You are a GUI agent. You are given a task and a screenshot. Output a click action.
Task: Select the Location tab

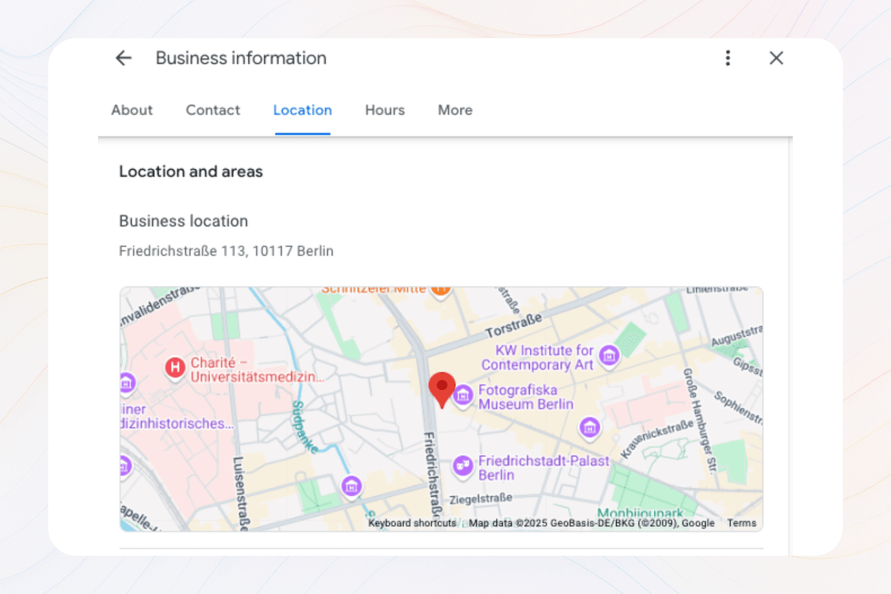[302, 110]
